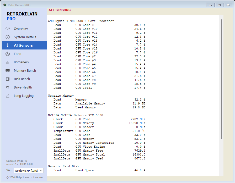Click the Updated 19:16:48 status text
Screen dimensions: 235x183
pos(17,161)
